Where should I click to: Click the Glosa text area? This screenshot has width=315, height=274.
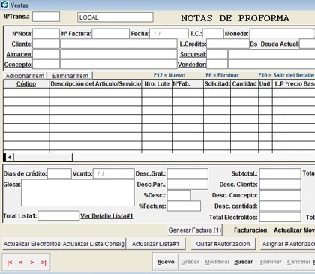coord(78,193)
